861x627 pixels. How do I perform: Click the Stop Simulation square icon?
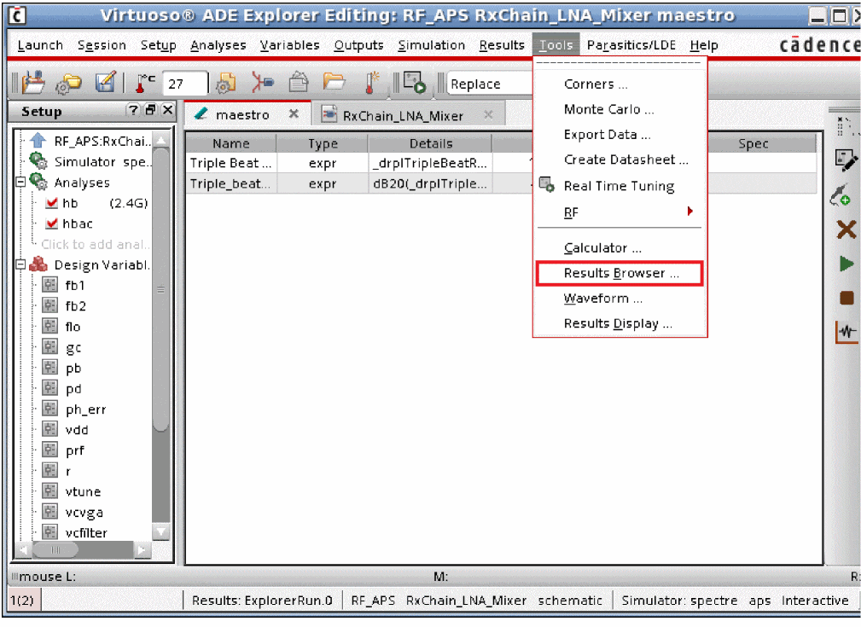(846, 299)
